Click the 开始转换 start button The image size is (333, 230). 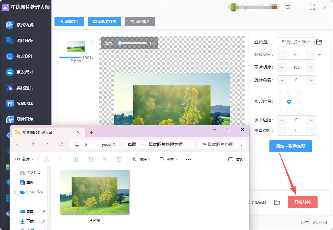click(302, 202)
